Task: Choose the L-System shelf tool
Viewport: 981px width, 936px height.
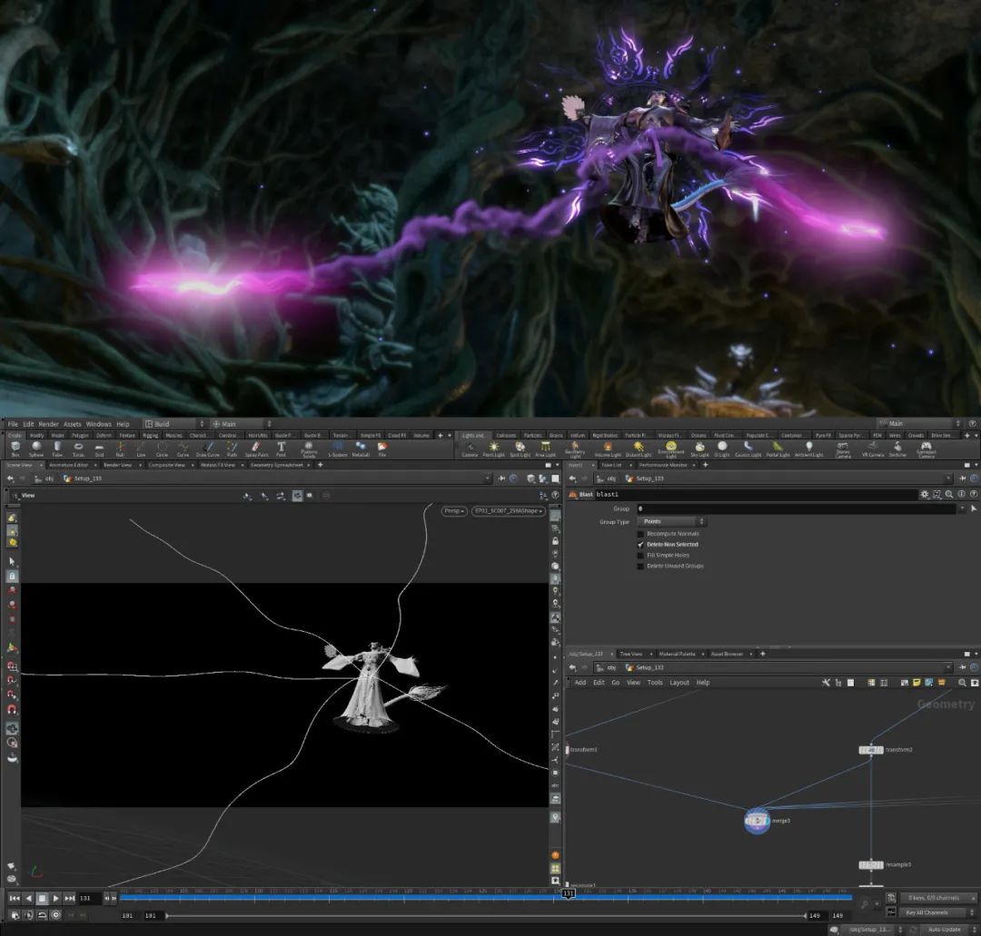Action: click(338, 447)
